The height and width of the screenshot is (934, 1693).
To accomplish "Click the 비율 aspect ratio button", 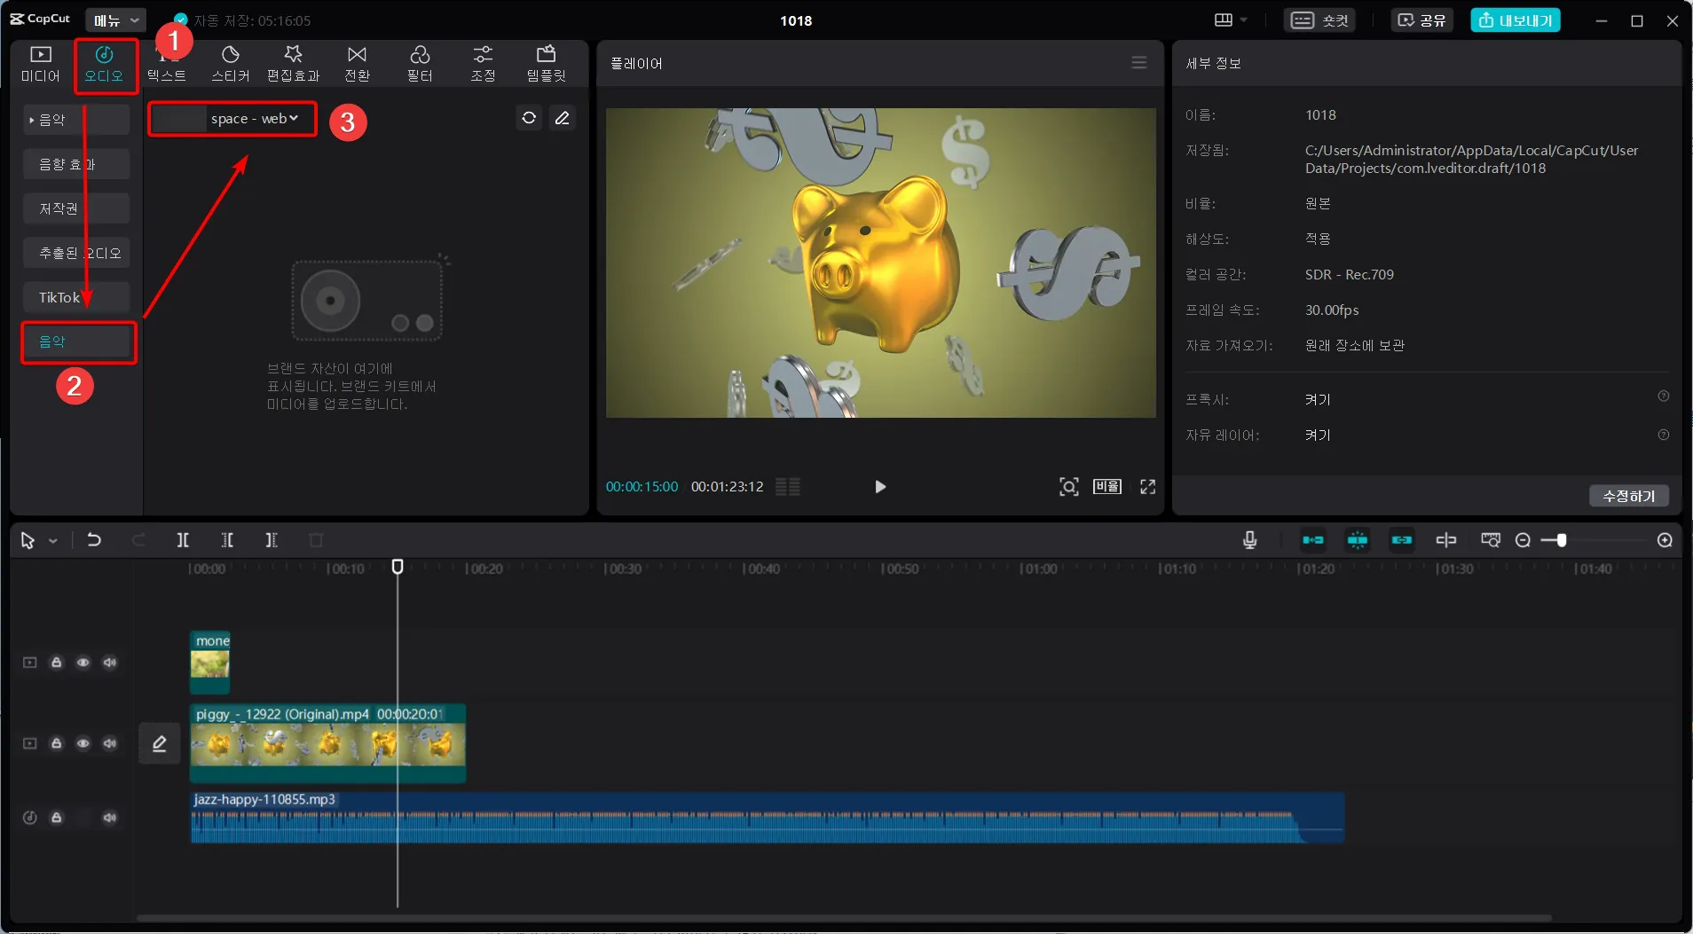I will (1107, 486).
